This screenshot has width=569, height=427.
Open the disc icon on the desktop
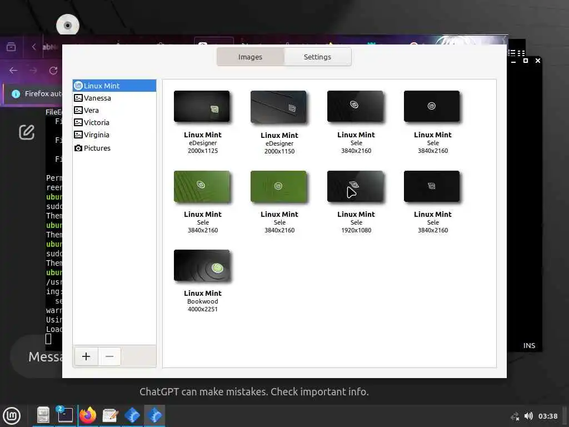67,26
